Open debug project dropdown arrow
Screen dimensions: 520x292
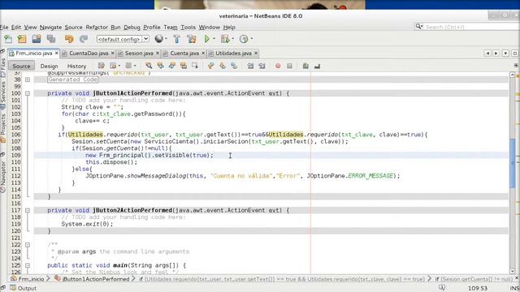pos(233,39)
